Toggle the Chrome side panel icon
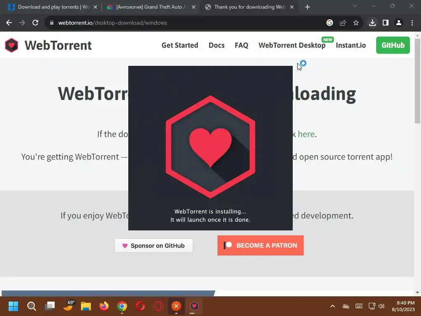 coord(386,23)
